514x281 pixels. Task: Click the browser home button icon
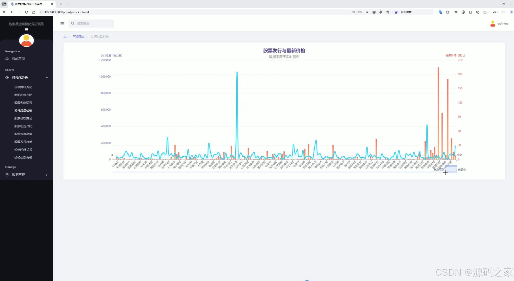coord(34,12)
